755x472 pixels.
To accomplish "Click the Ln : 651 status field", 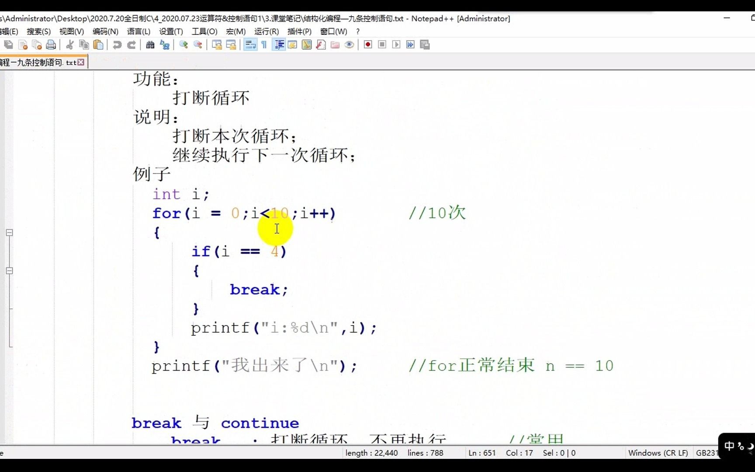I will click(482, 453).
